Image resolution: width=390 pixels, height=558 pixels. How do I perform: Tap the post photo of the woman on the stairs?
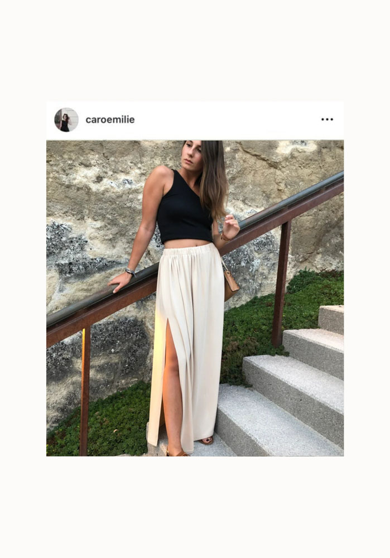point(195,298)
